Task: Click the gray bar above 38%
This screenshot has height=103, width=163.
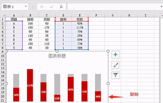Action: [x=98, y=83]
